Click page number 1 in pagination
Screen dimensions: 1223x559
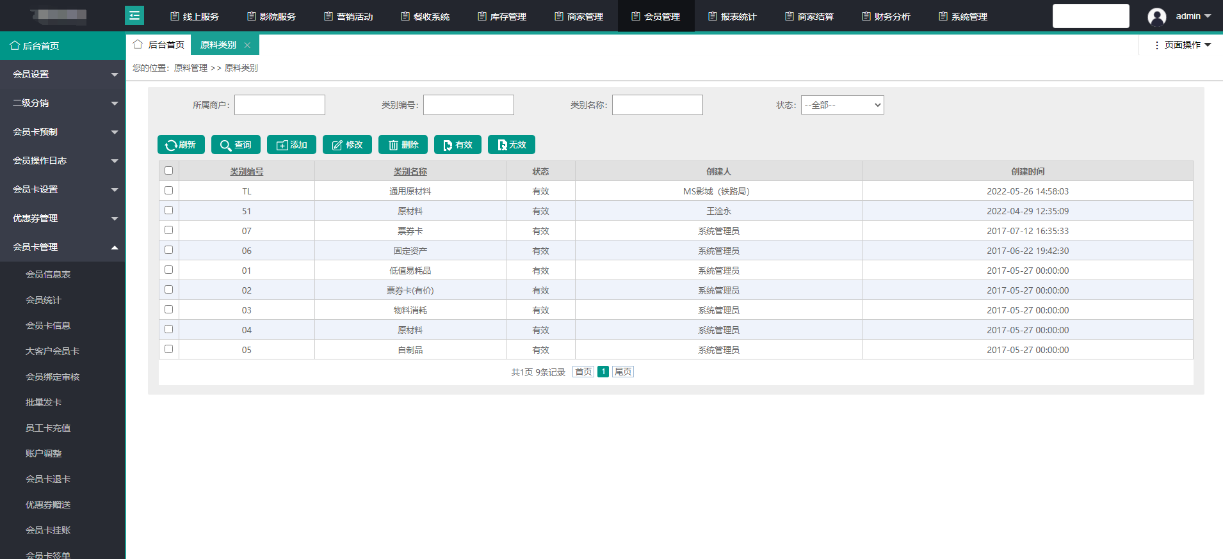[x=603, y=372]
